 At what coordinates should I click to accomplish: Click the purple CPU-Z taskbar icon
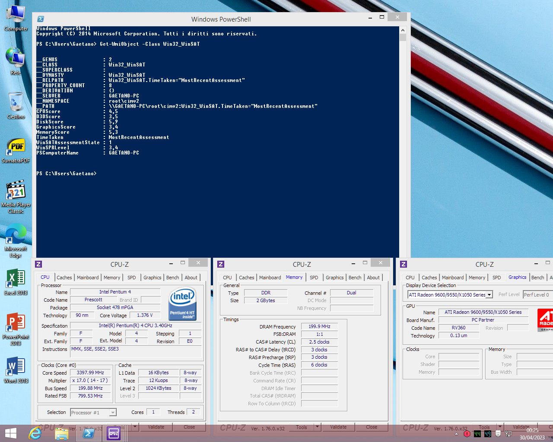click(x=114, y=433)
